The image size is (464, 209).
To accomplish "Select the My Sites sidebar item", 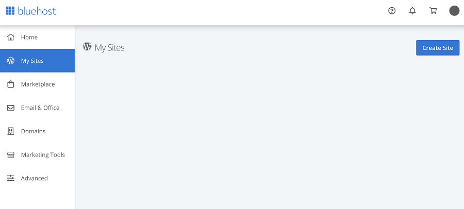I will [37, 61].
